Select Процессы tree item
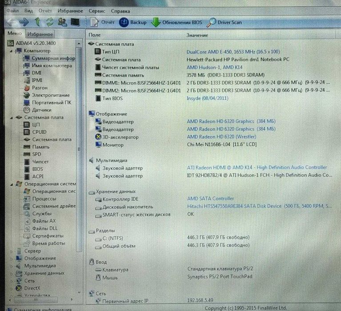The height and width of the screenshot is (311, 341). (x=40, y=199)
